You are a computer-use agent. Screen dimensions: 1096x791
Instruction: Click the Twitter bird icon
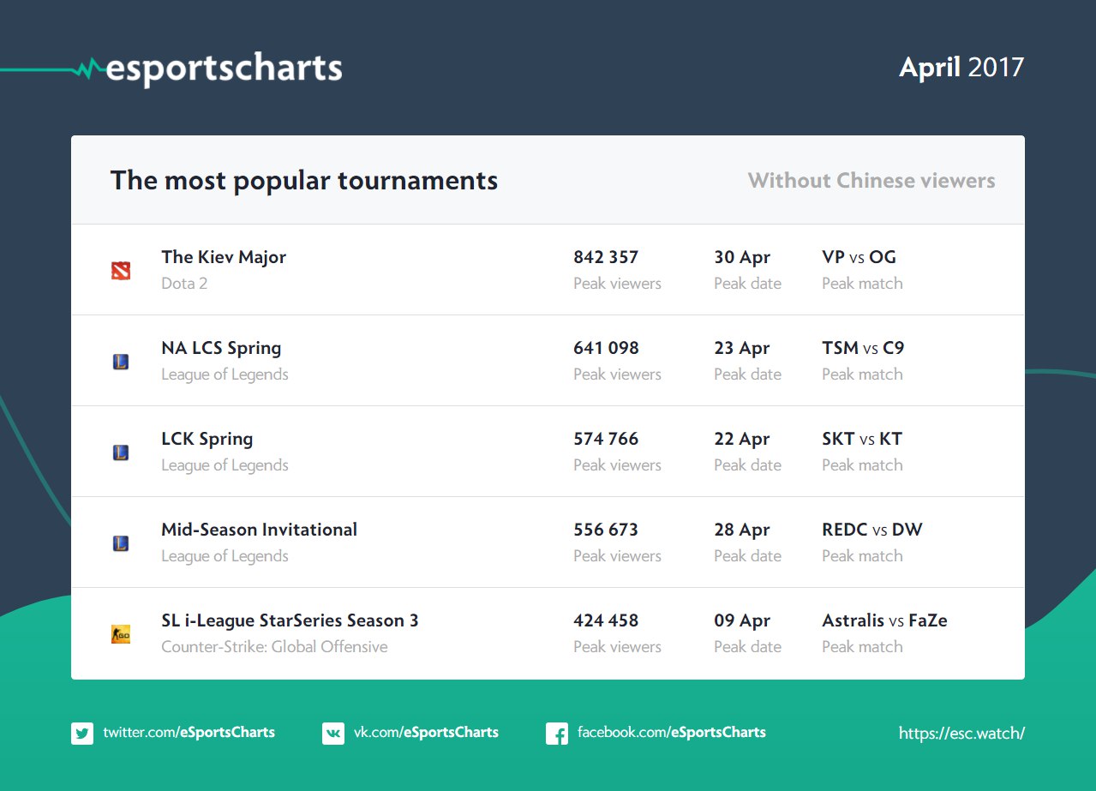pos(82,734)
